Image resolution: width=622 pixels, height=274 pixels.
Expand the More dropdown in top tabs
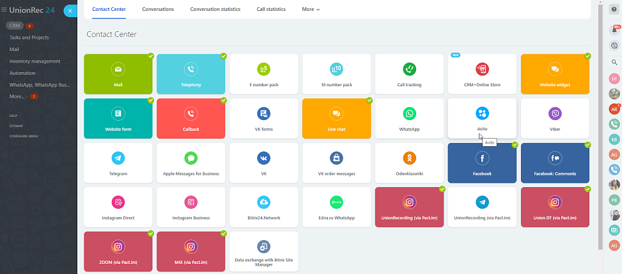[311, 9]
